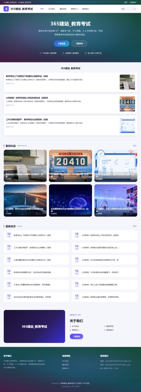Click the check icon beside 贴心售后 in hero
This screenshot has width=141, height=392.
click(x=86, y=53)
